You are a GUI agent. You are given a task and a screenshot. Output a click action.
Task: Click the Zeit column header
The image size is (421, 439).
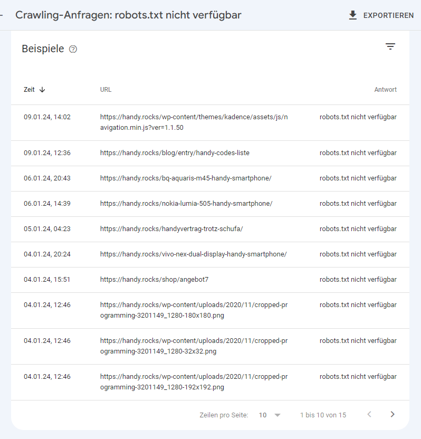(x=30, y=90)
